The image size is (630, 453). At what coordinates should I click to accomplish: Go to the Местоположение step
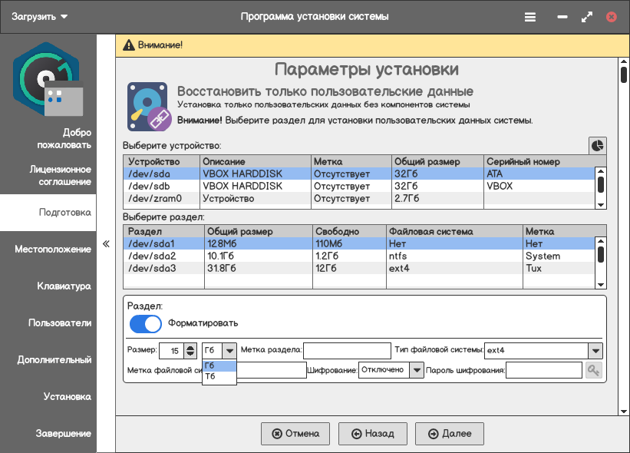pyautogui.click(x=52, y=250)
